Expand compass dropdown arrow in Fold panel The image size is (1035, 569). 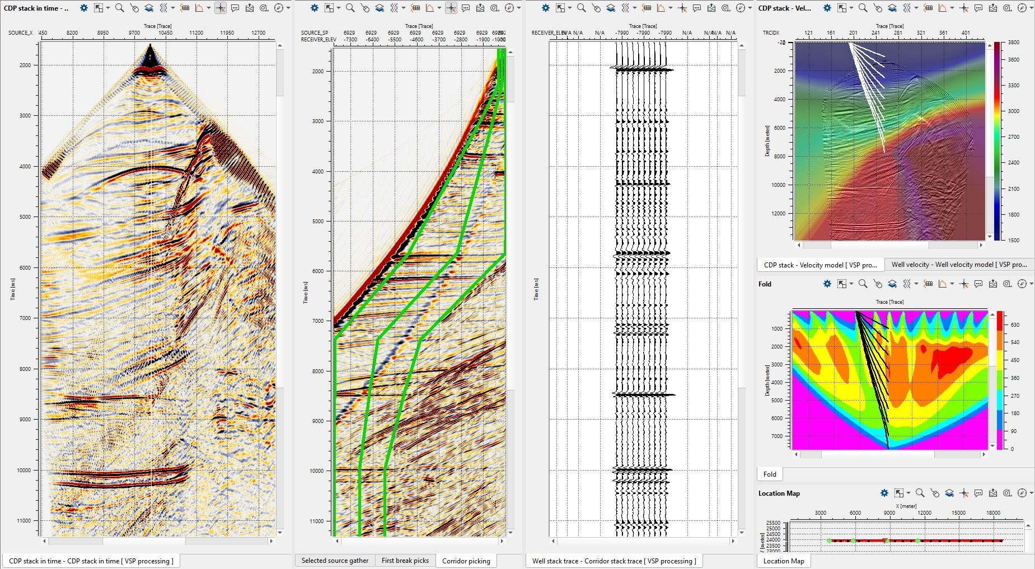pyautogui.click(x=1031, y=284)
